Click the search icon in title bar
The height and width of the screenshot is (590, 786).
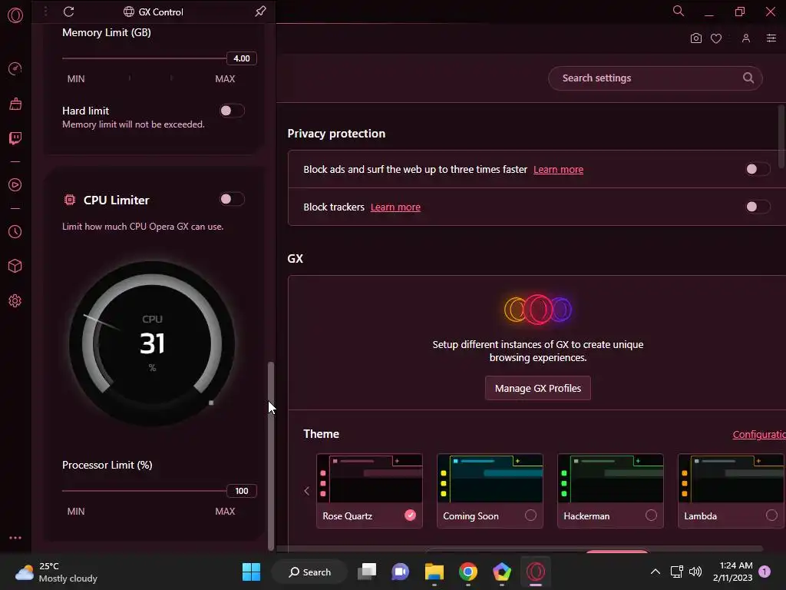coord(679,11)
